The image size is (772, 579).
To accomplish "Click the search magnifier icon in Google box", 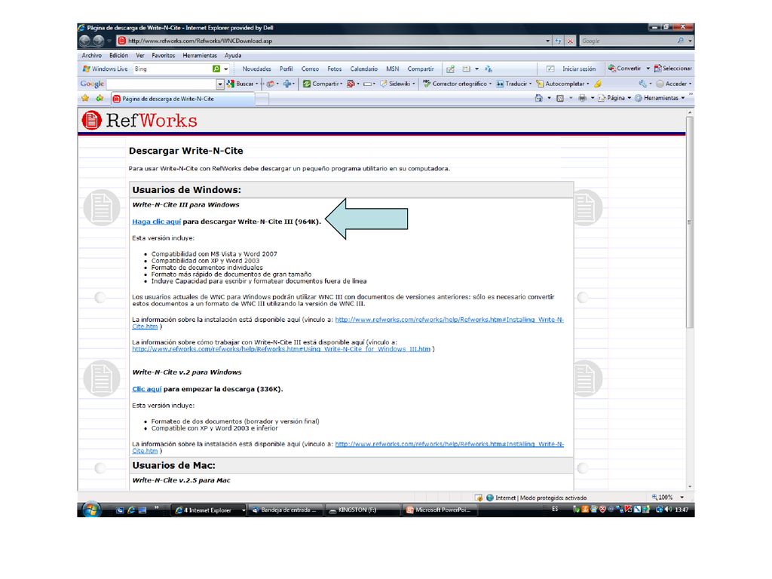I will [x=681, y=41].
